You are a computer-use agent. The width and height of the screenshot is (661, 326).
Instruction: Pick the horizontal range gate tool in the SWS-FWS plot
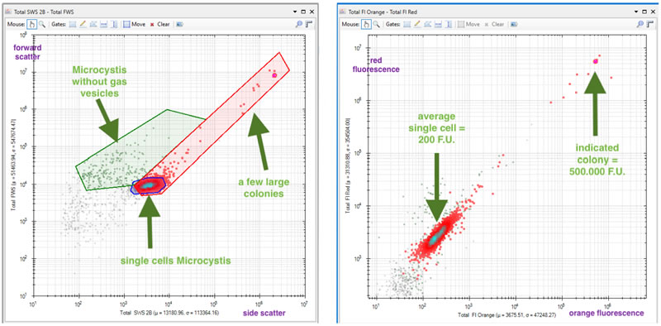(104, 24)
